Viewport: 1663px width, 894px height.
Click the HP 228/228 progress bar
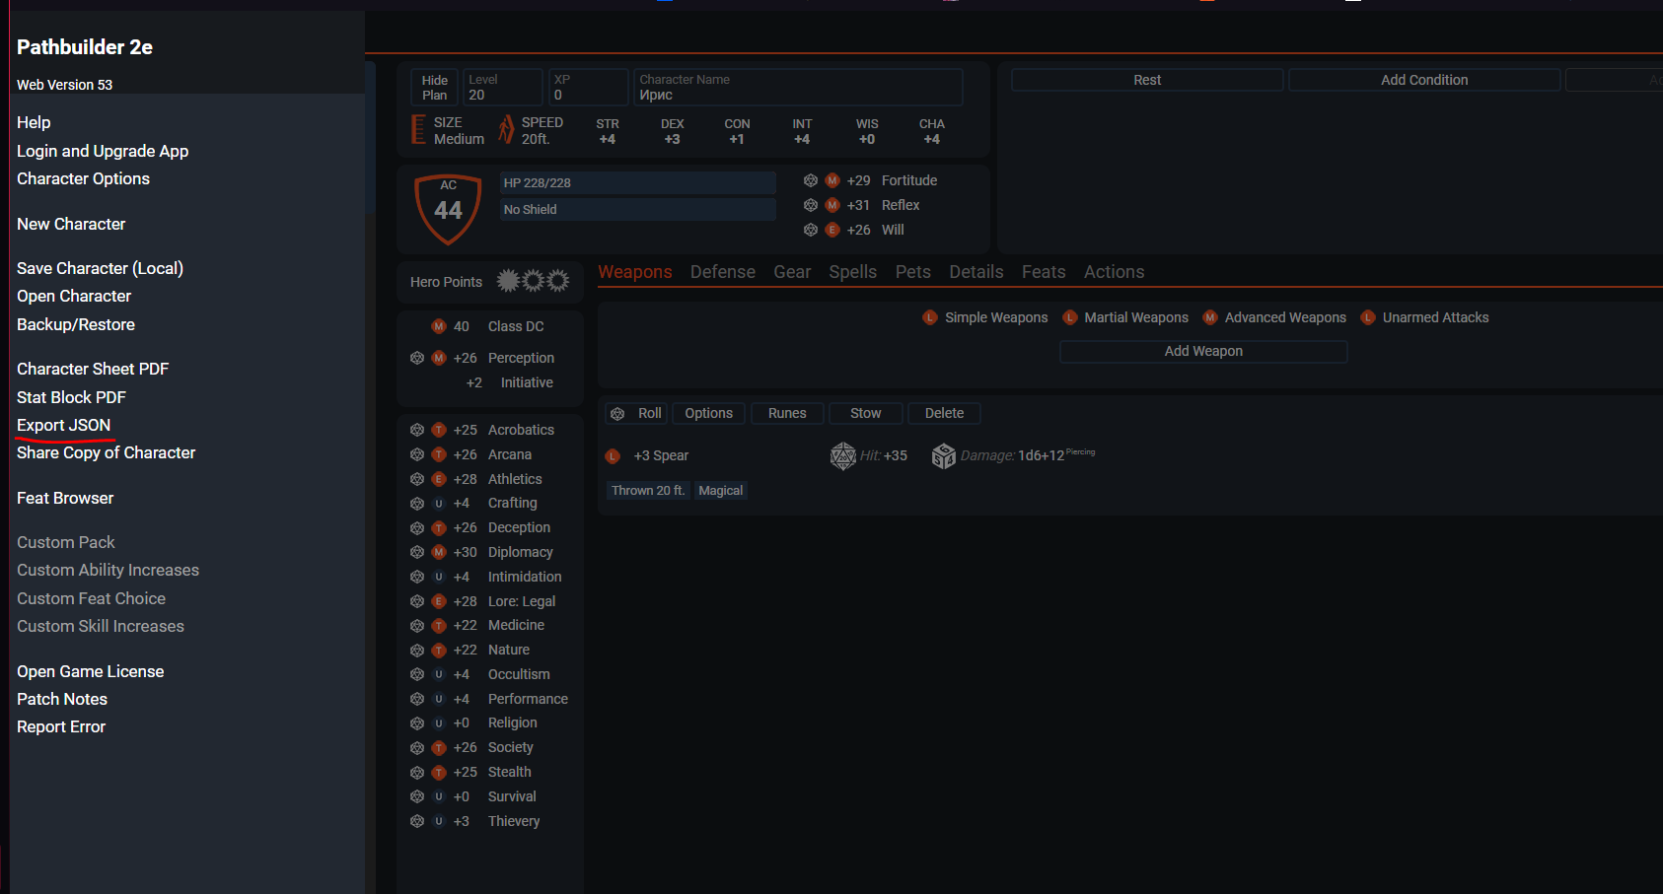pos(636,182)
